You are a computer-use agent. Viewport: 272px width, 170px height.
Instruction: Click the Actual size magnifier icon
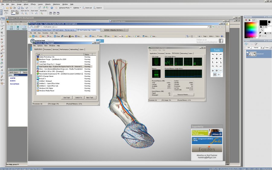(x=42, y=13)
